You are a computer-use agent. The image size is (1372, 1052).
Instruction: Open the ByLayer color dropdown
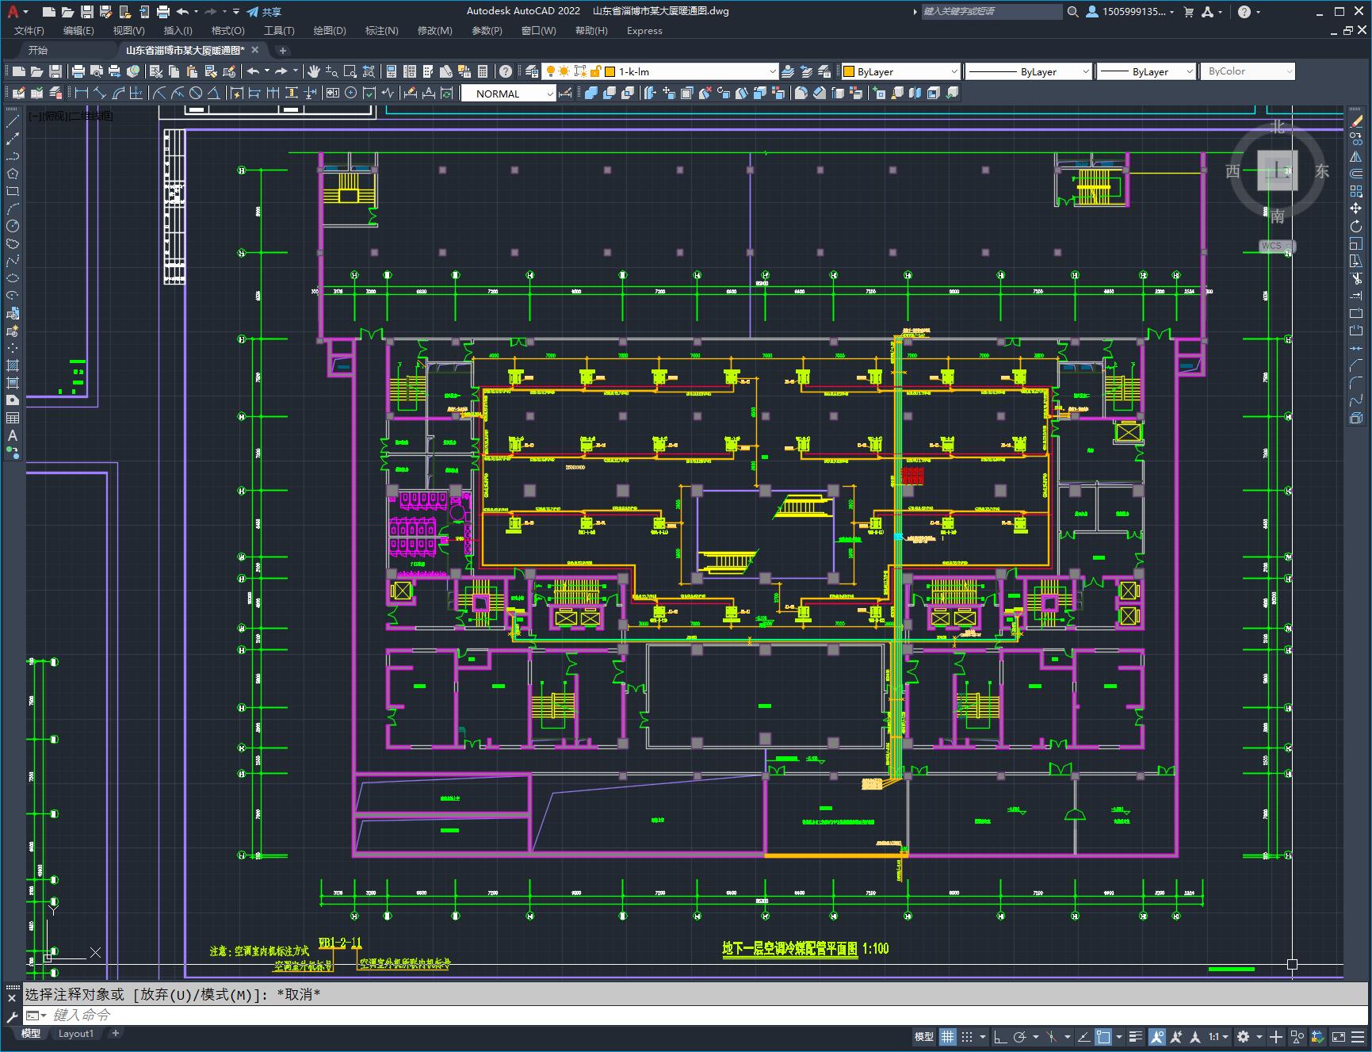point(900,71)
